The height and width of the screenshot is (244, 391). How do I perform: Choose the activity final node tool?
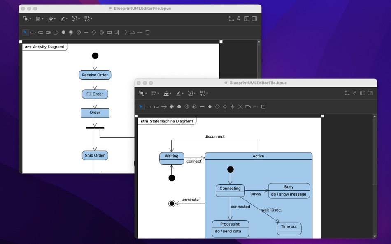[x=71, y=32]
